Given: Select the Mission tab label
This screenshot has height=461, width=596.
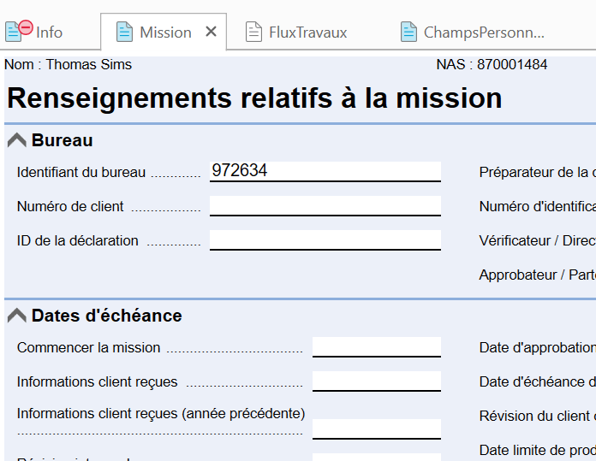Looking at the screenshot, I should tap(165, 33).
